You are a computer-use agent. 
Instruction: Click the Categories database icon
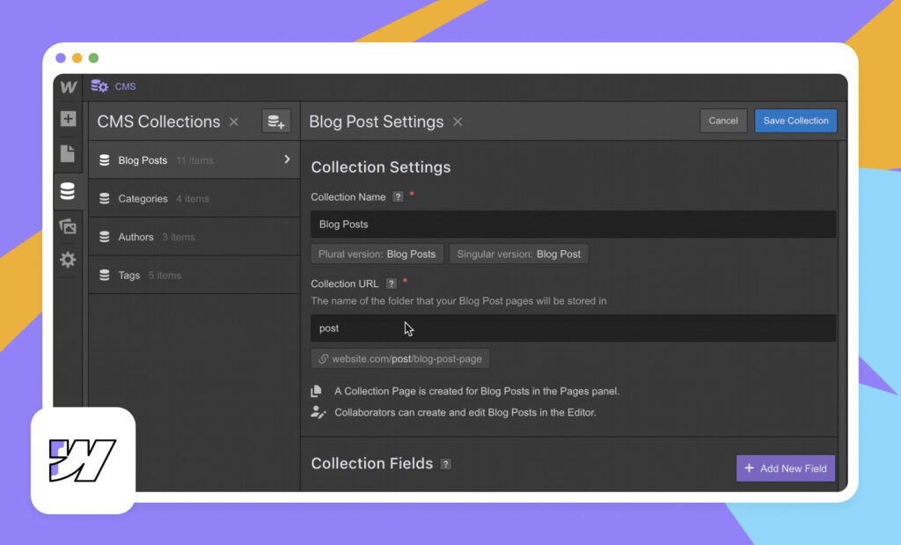pyautogui.click(x=104, y=198)
